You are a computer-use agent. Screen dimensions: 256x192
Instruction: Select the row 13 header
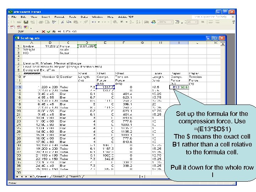tap(18, 87)
